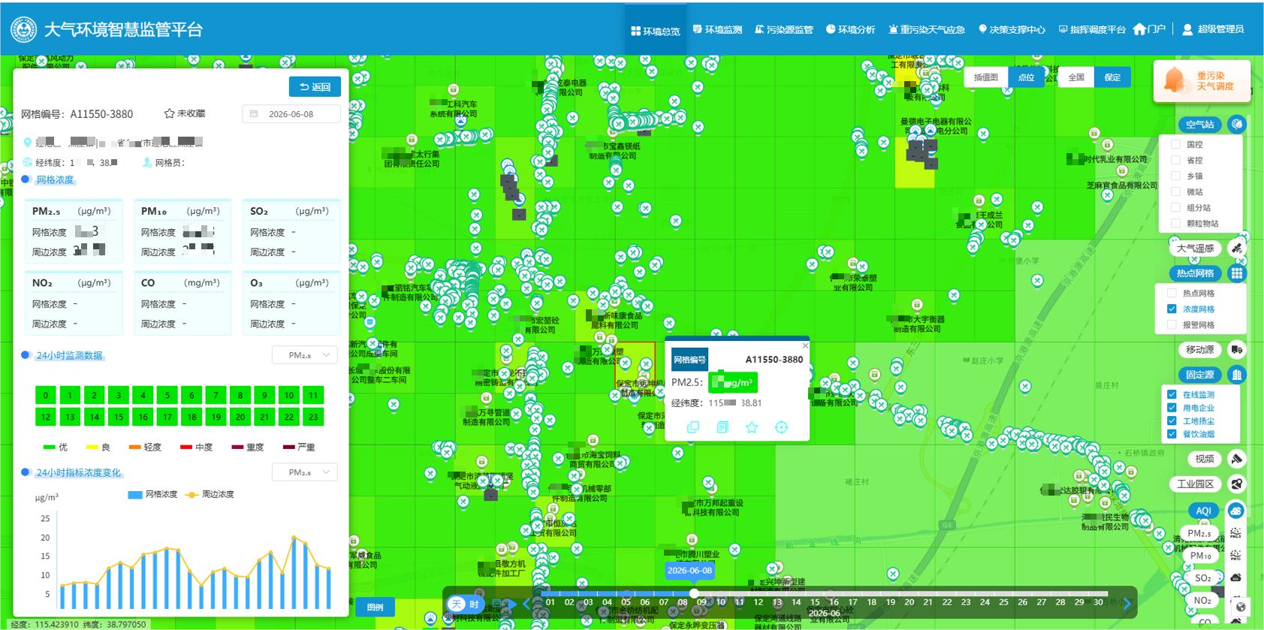This screenshot has width=1264, height=630.
Task: Click the 大气遥感 satellite icon
Action: [x=1236, y=249]
